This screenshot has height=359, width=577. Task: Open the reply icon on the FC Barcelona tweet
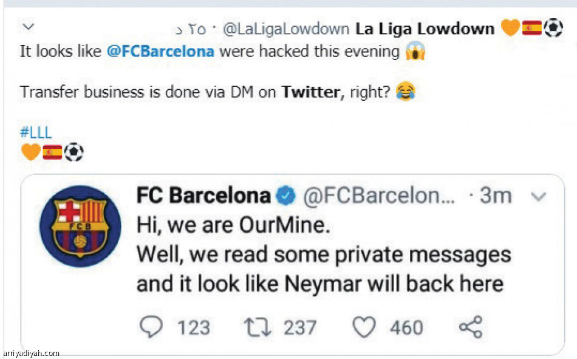tap(151, 327)
